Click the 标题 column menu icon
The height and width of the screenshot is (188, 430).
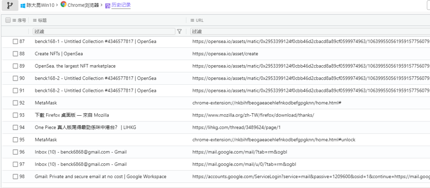click(35, 20)
